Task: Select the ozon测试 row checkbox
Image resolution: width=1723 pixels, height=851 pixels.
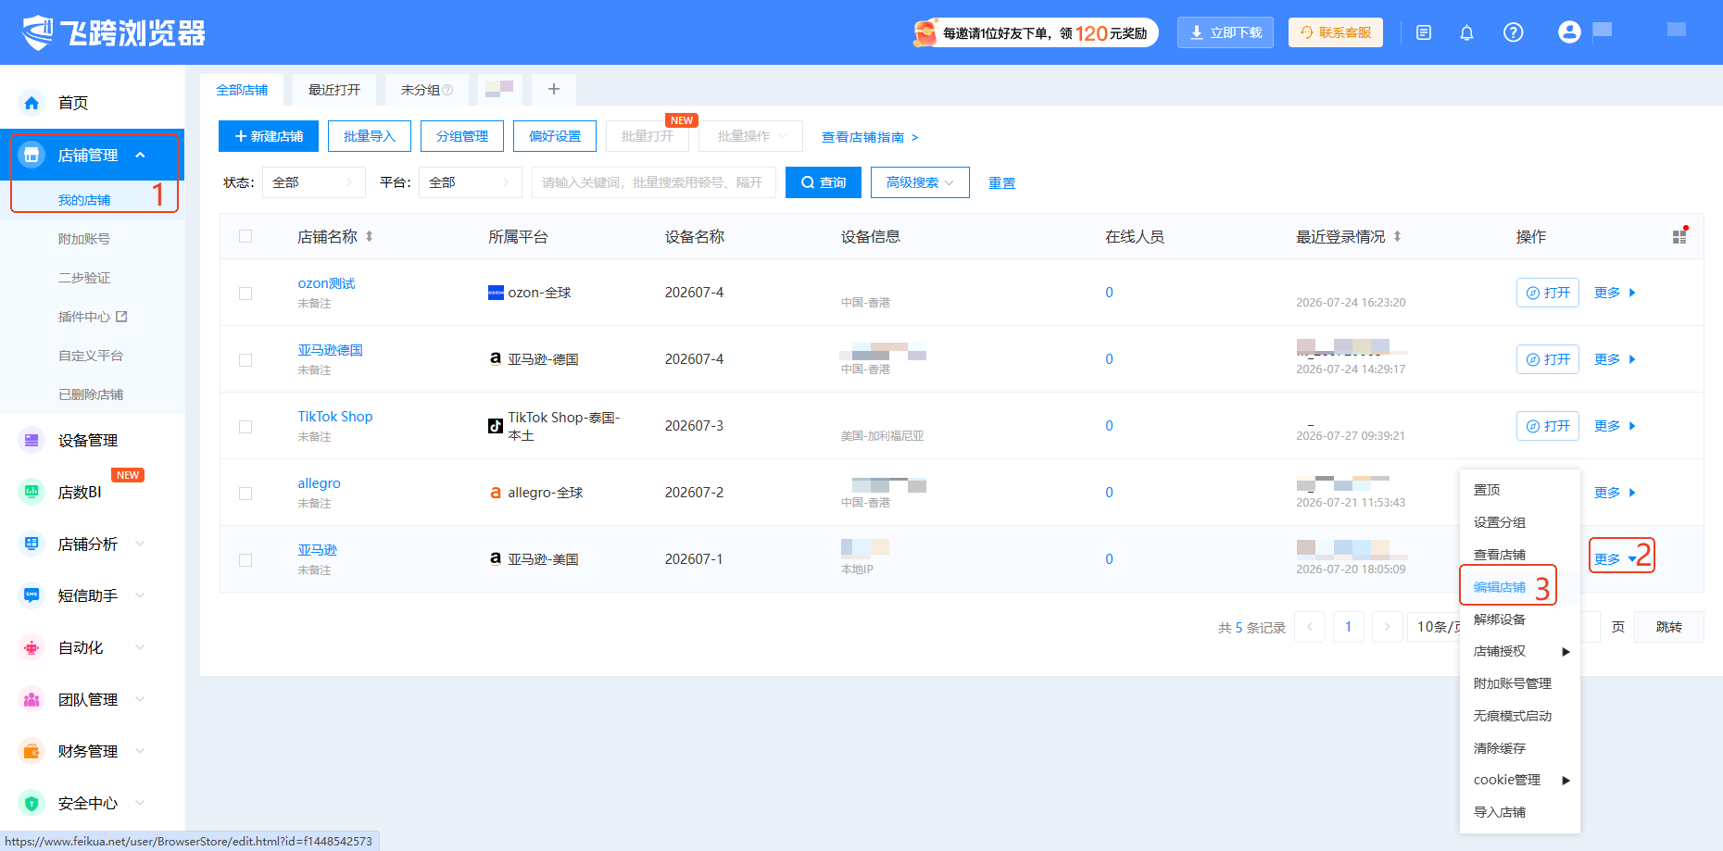Action: [245, 294]
